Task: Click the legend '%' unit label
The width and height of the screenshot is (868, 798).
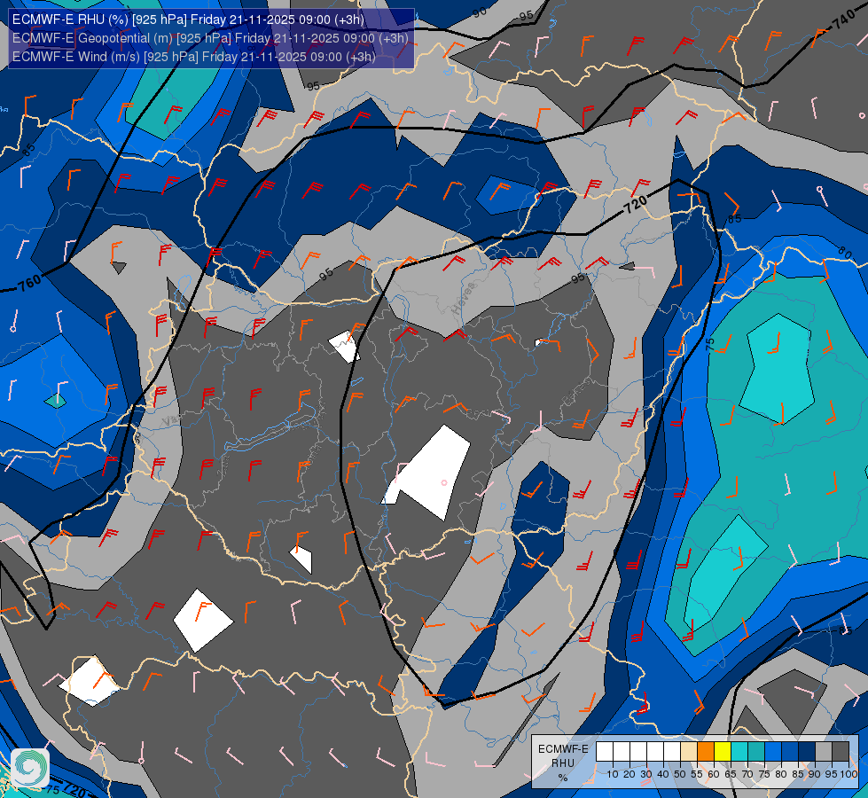Action: click(563, 778)
